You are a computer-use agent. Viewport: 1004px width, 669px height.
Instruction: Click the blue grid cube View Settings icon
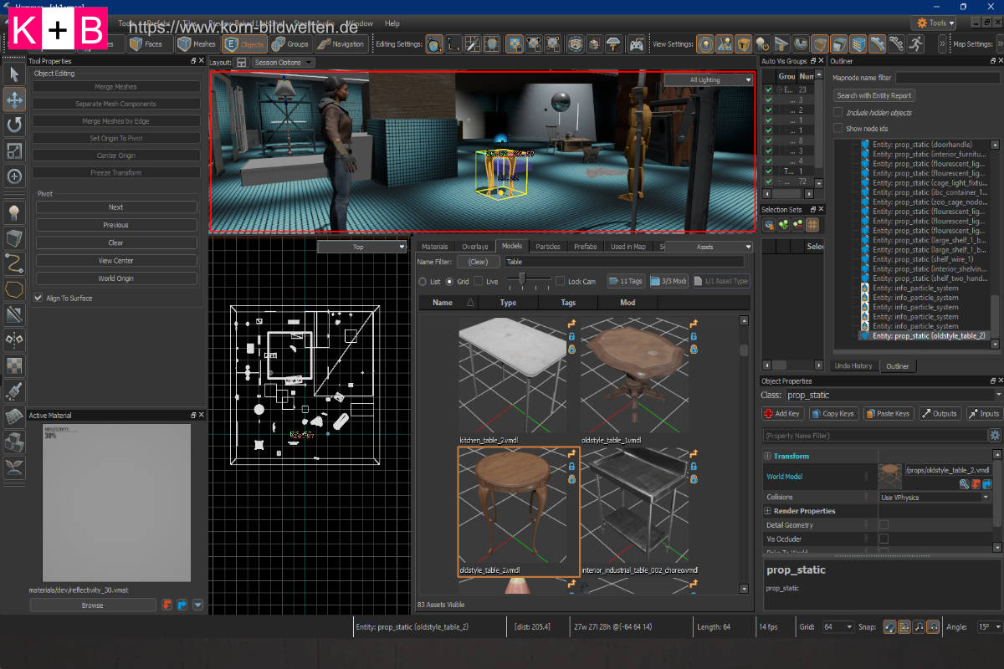[858, 44]
